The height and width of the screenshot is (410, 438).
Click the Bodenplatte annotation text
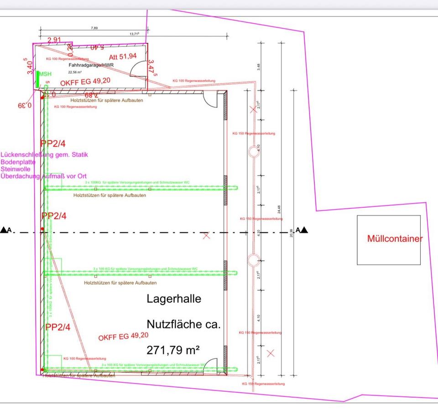(x=18, y=162)
